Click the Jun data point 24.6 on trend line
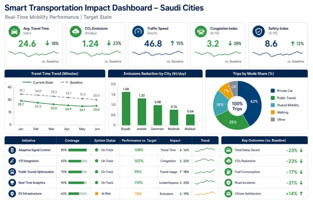The image size is (313, 209). [97, 106]
